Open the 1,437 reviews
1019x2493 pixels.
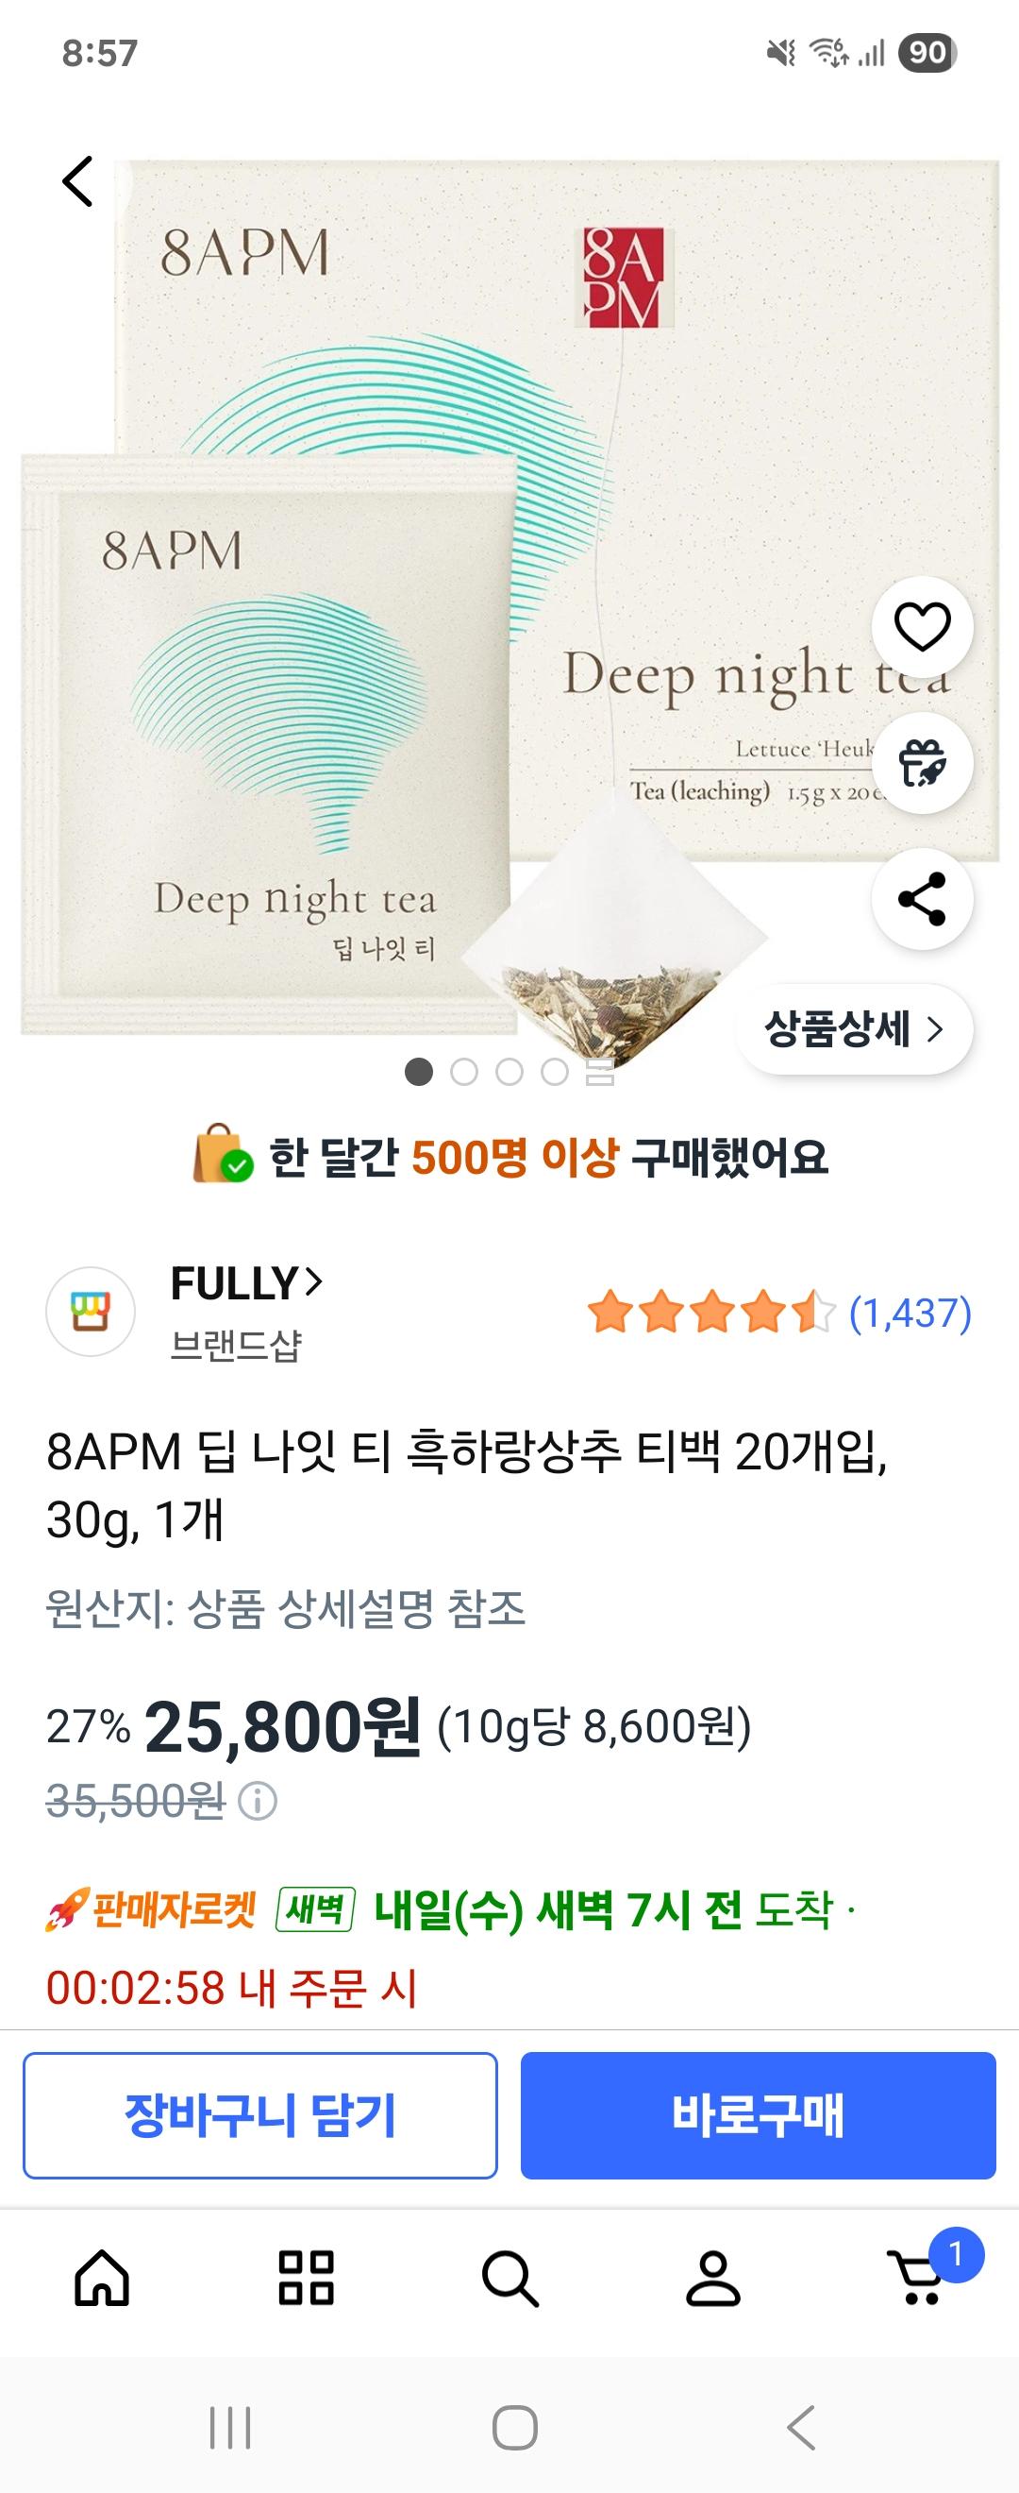pyautogui.click(x=909, y=1314)
